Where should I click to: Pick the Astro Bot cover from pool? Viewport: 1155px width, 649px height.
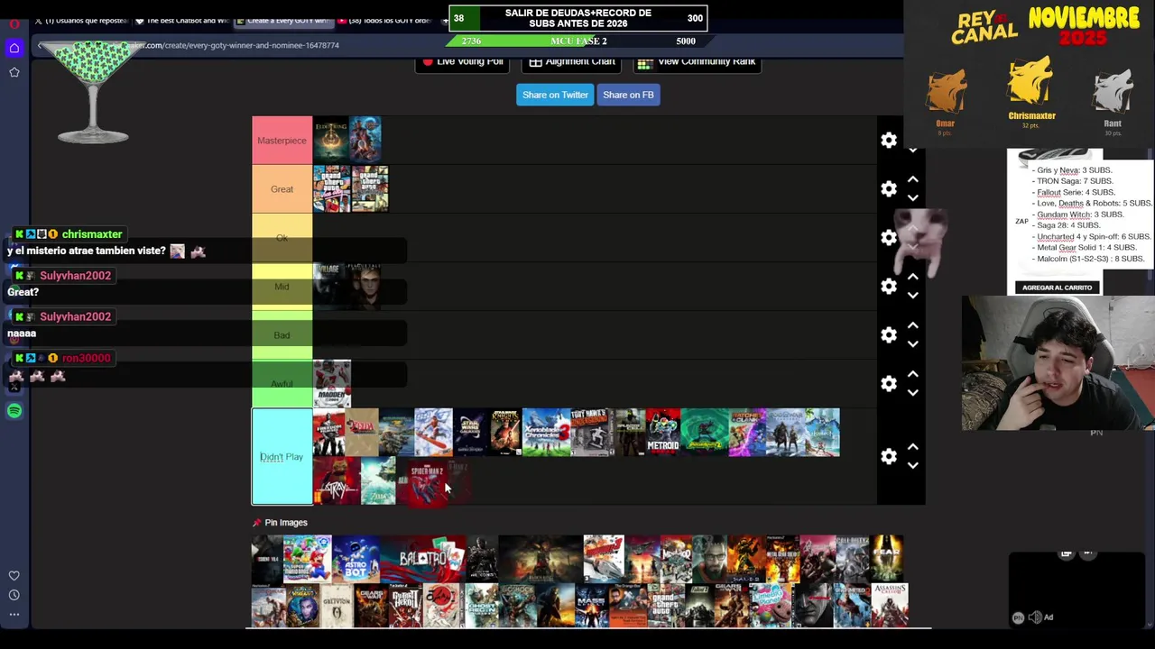(356, 558)
